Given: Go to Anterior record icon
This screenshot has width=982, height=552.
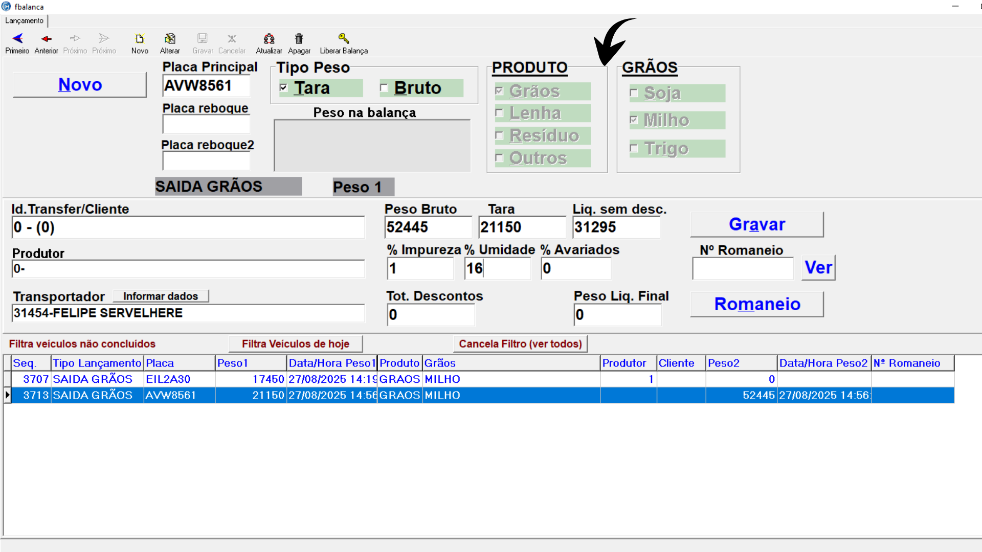Looking at the screenshot, I should click(46, 39).
